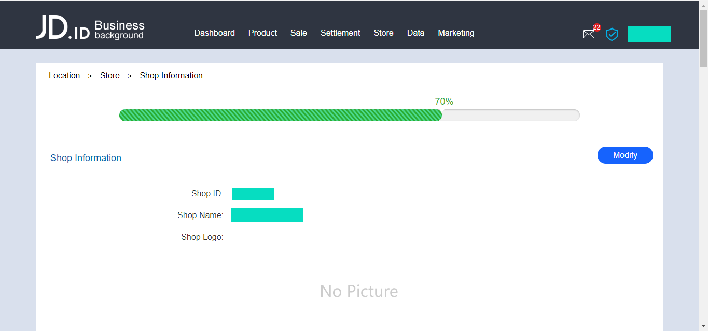Click the 70% progress bar
The width and height of the screenshot is (708, 331).
(349, 115)
